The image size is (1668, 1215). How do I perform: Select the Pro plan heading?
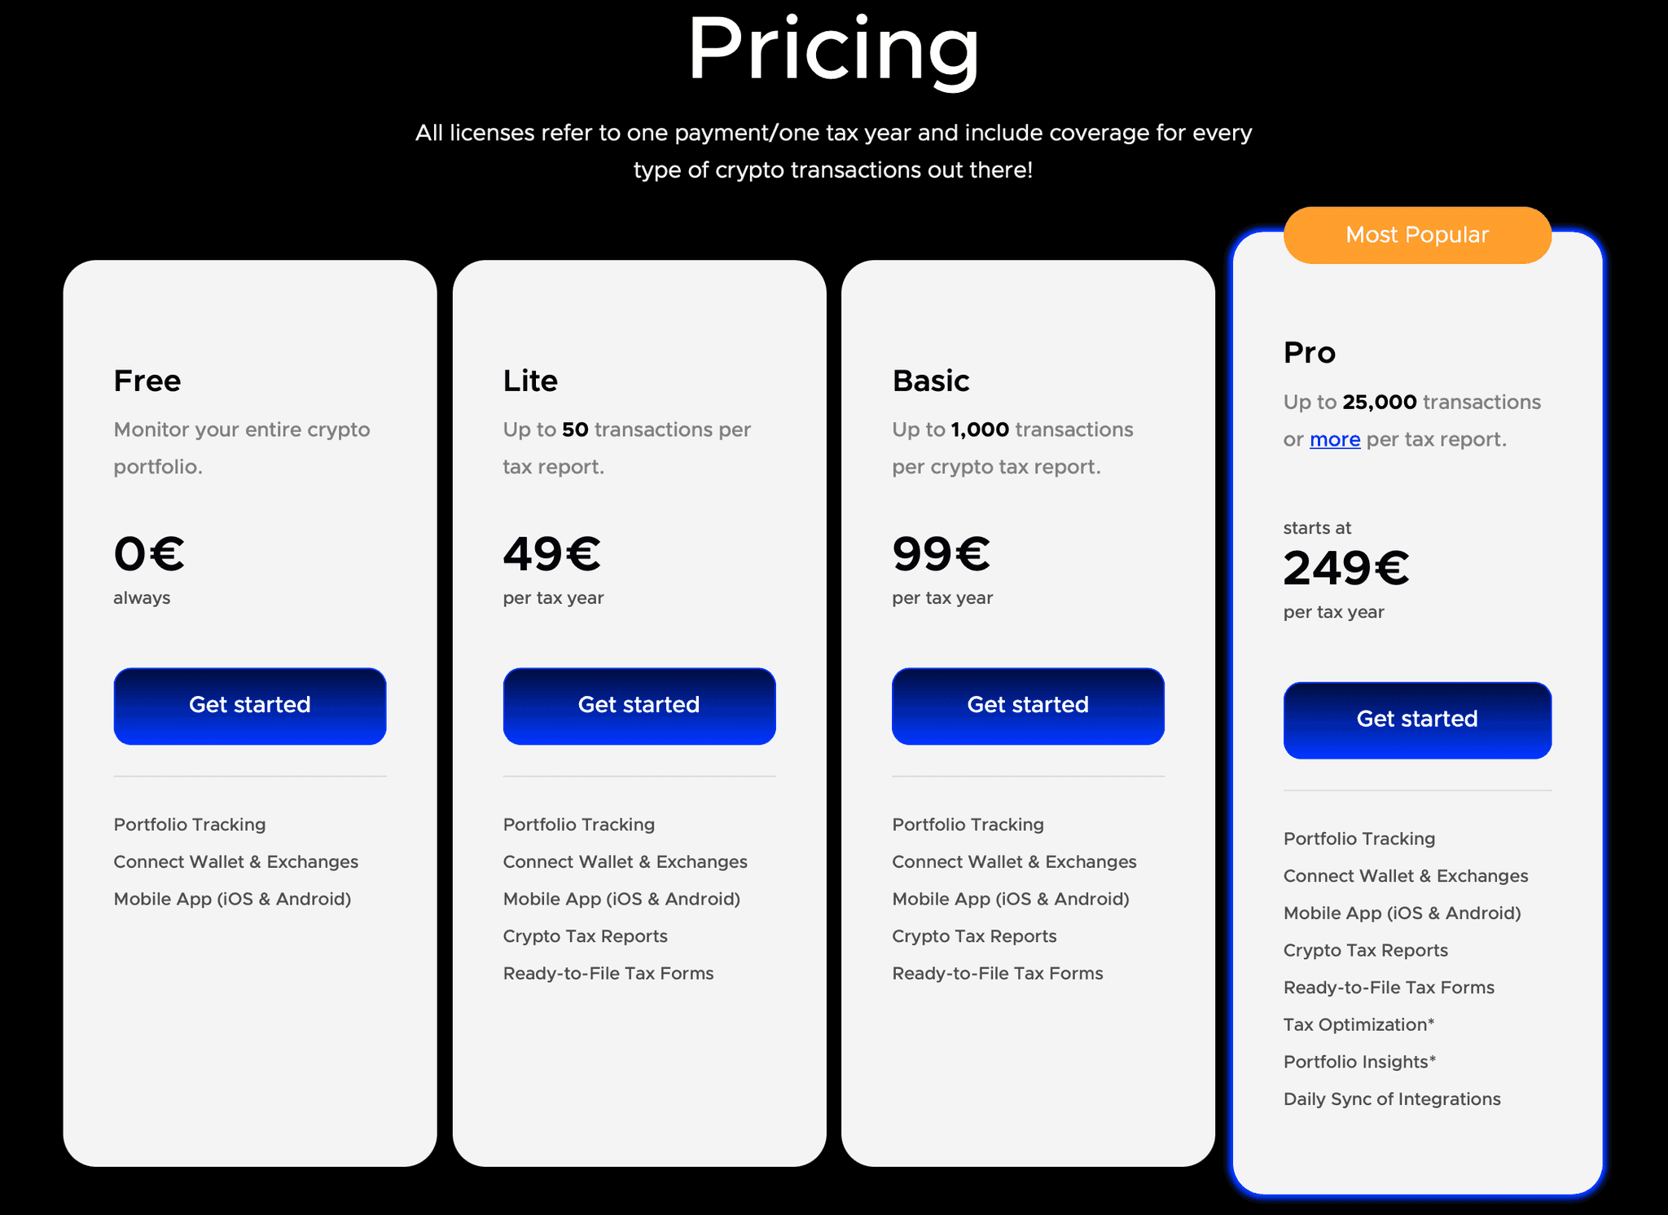(1308, 353)
